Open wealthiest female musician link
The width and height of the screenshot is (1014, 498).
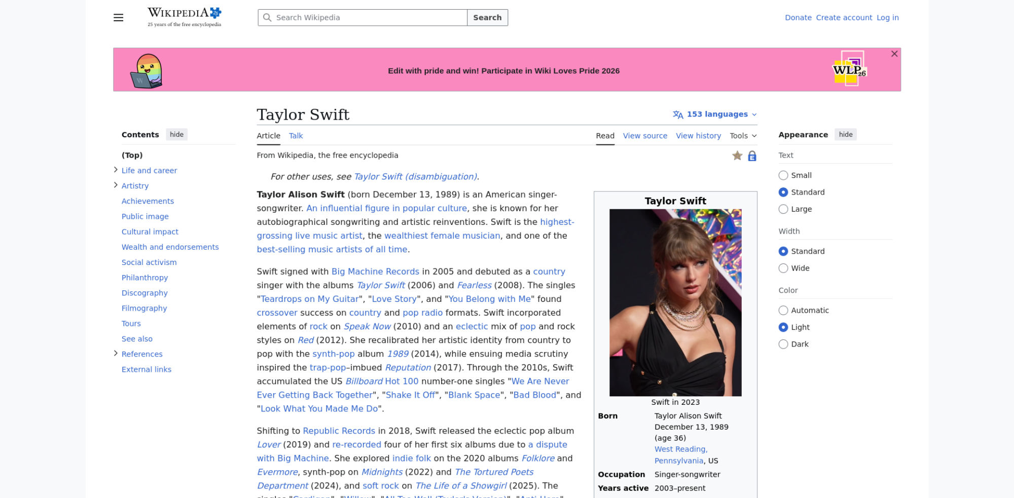click(x=442, y=236)
